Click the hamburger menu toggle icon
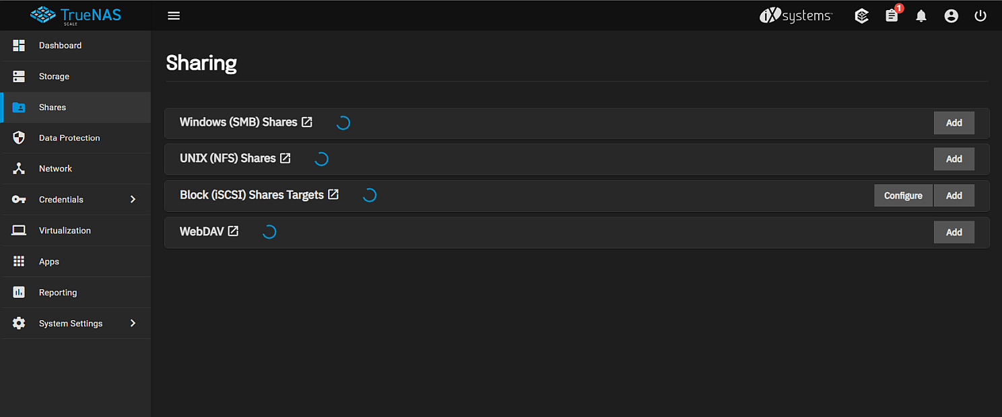 174,15
